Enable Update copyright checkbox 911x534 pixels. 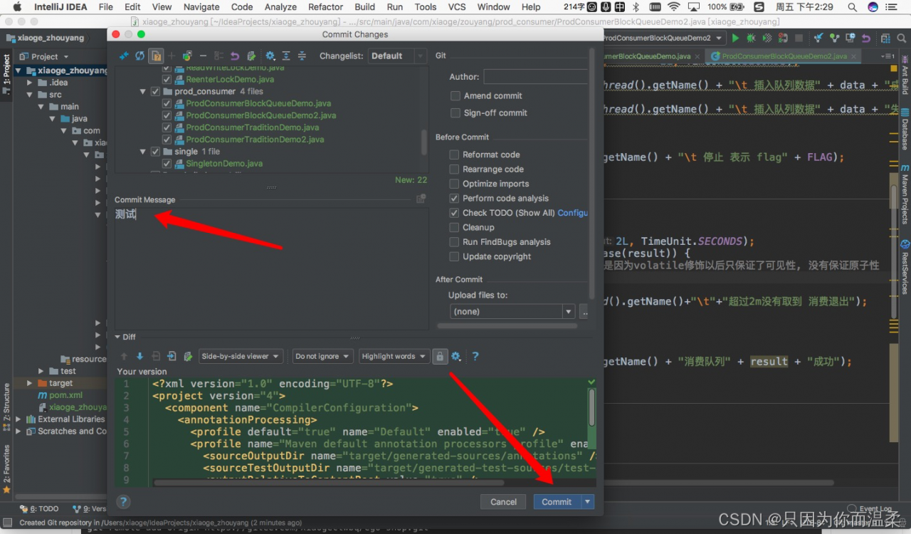pyautogui.click(x=454, y=256)
